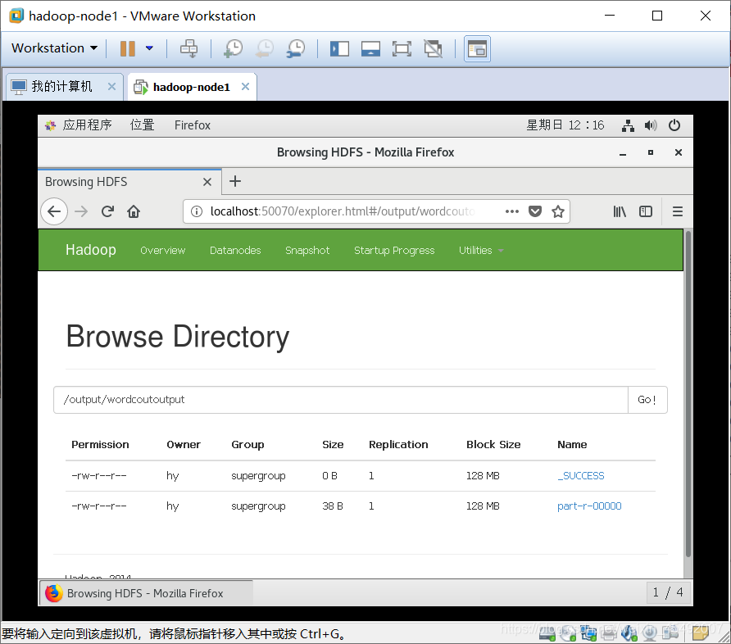
Task: Minimize the Firefox window
Action: (x=623, y=153)
